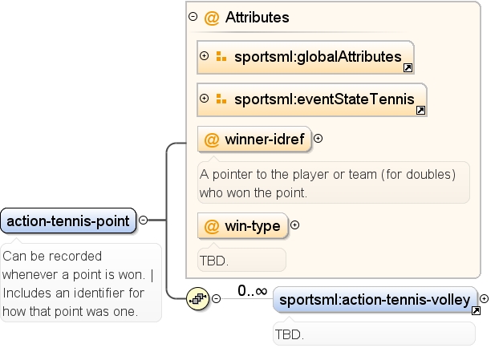Select the win-type attribute node
503x348 pixels.
pyautogui.click(x=242, y=226)
